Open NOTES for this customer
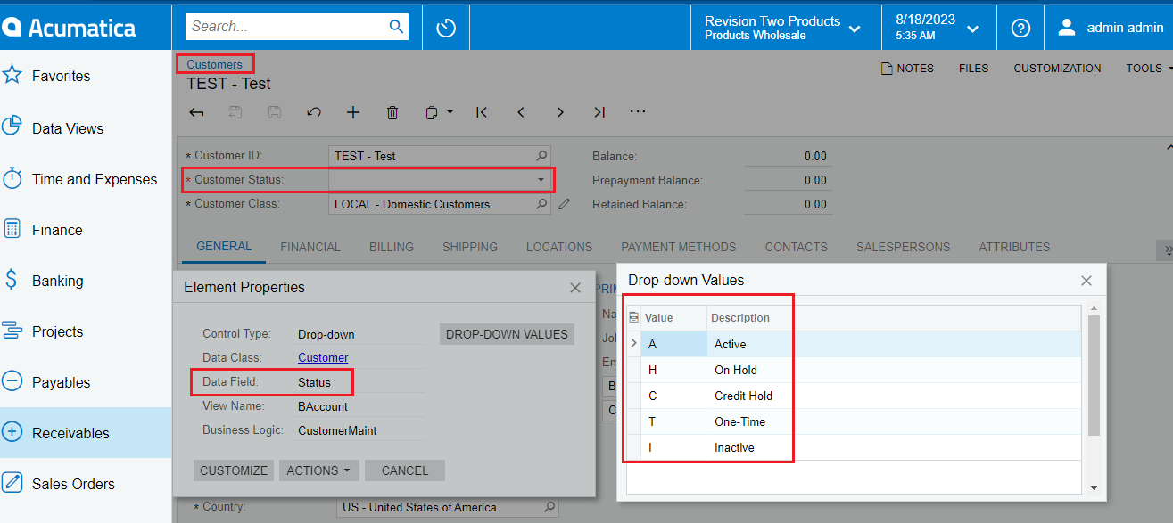Screen dimensions: 1173x523 pos(907,68)
